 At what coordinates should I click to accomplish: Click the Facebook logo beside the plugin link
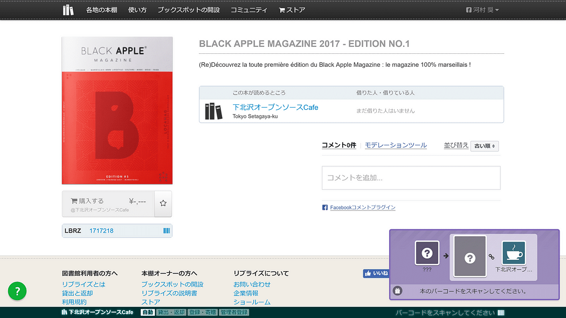[x=325, y=208]
